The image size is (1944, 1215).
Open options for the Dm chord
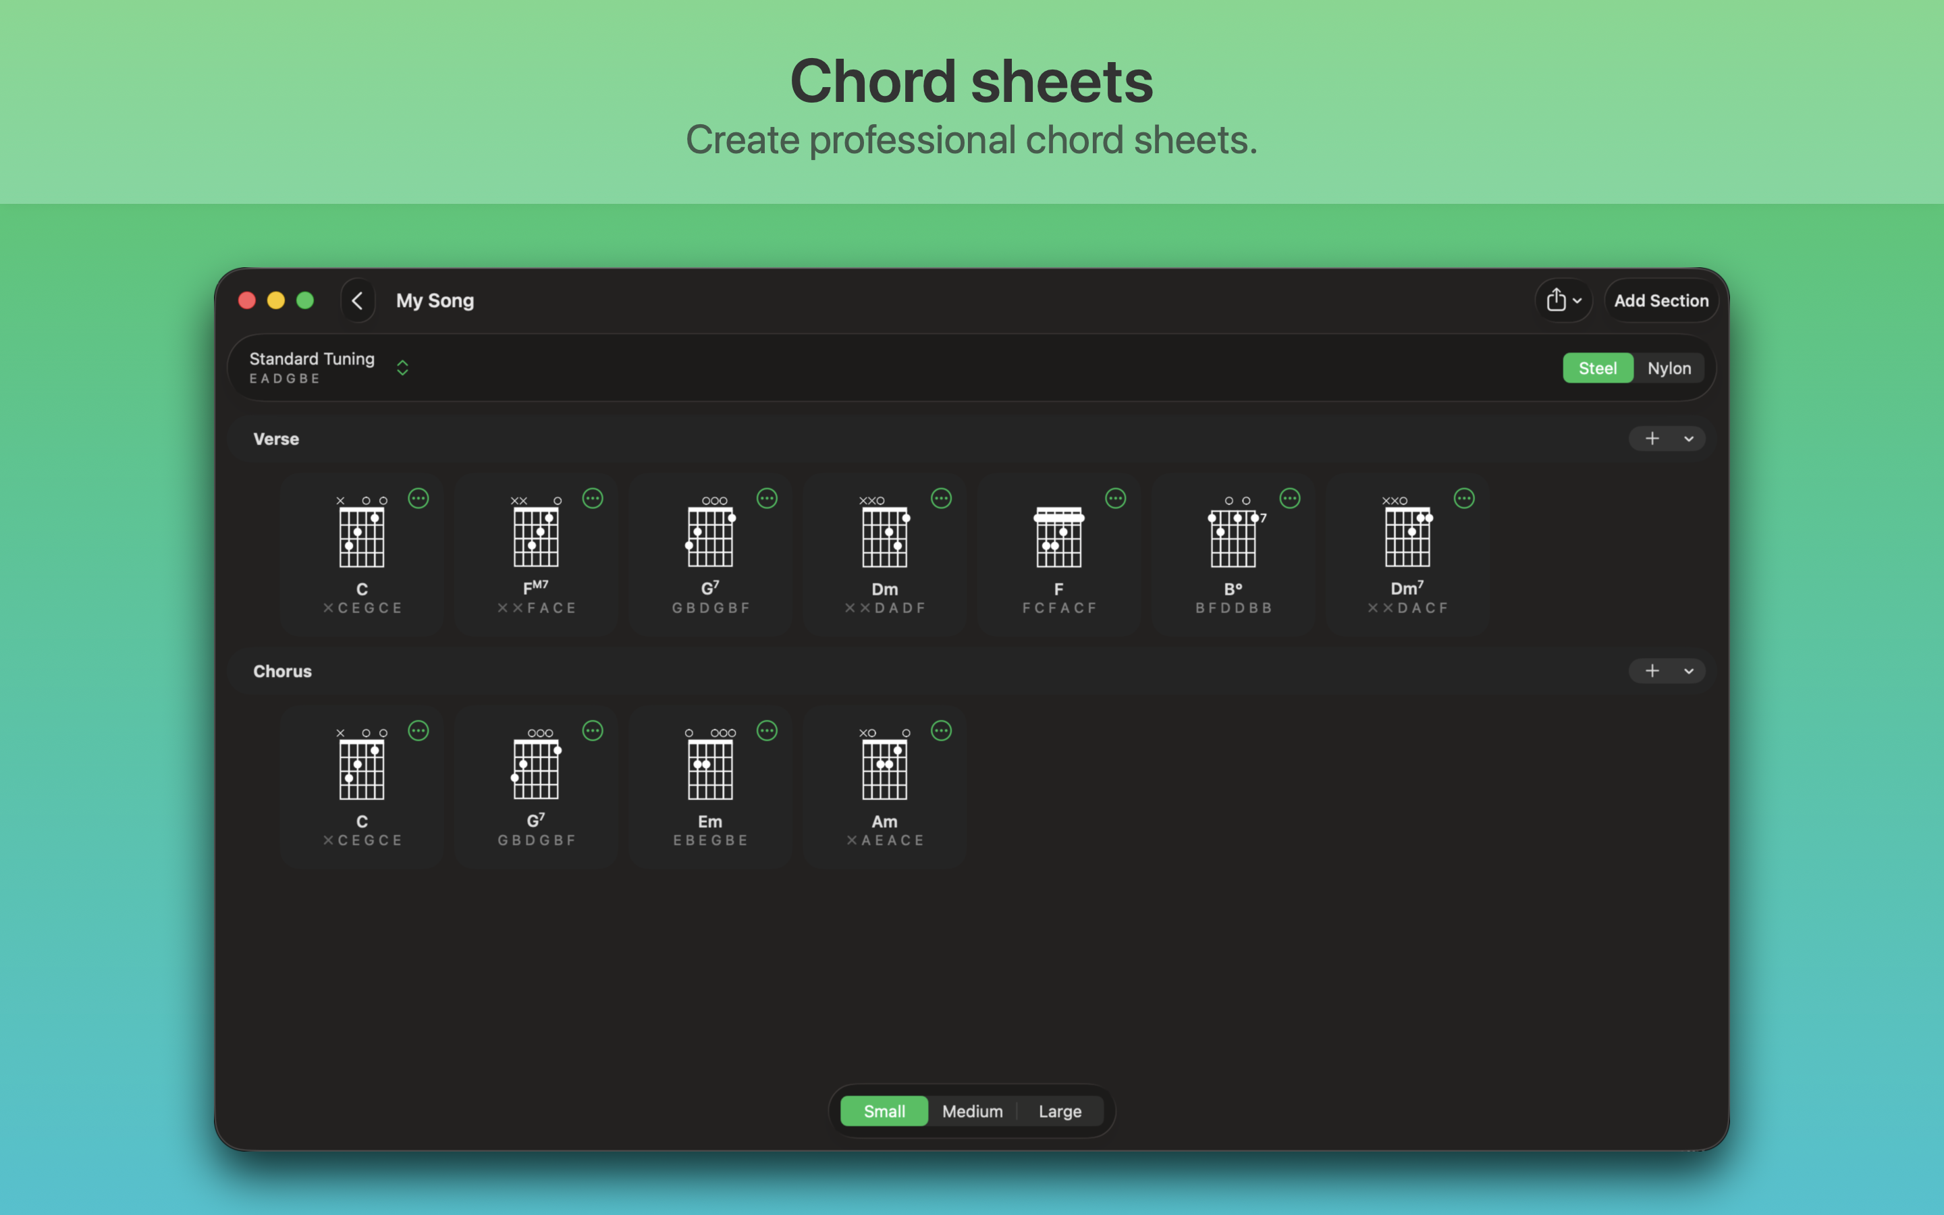point(942,498)
